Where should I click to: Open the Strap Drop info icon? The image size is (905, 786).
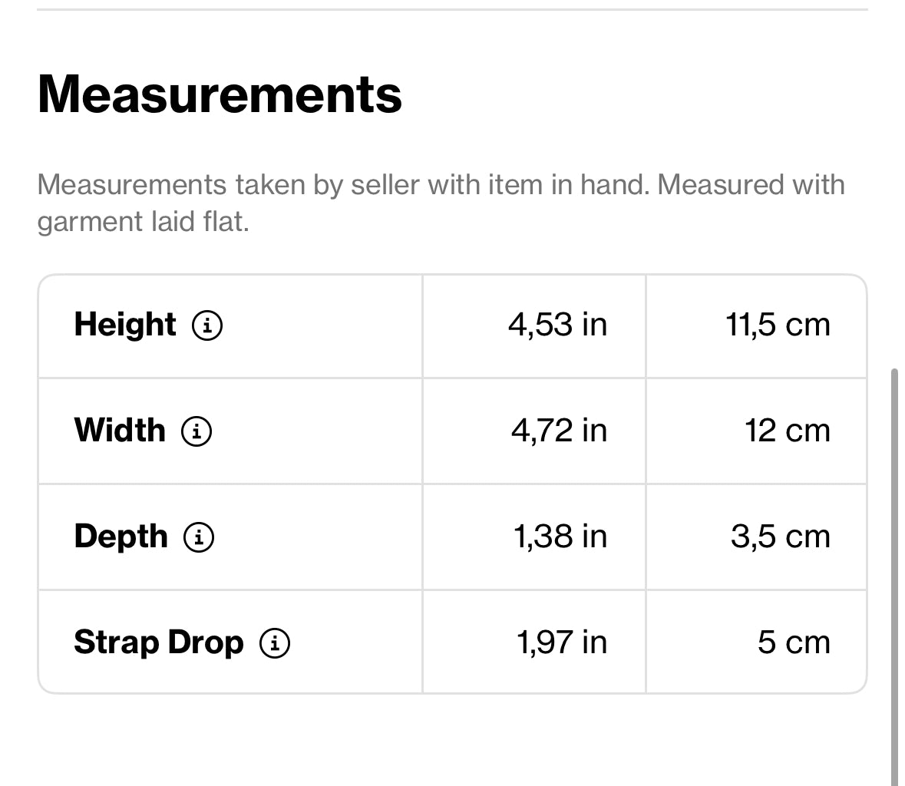pos(275,642)
